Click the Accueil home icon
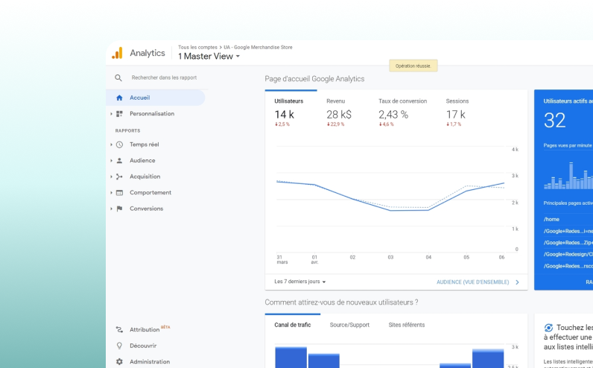Screen dimensions: 593x368 [x=119, y=98]
